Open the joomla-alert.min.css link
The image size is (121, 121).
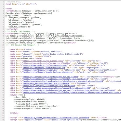pyautogui.click(x=72, y=93)
